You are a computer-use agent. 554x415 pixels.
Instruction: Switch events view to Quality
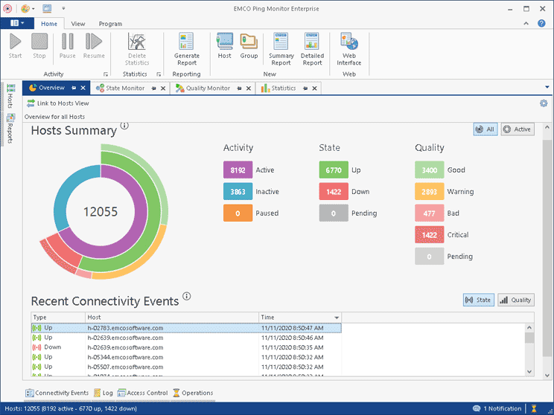(516, 300)
